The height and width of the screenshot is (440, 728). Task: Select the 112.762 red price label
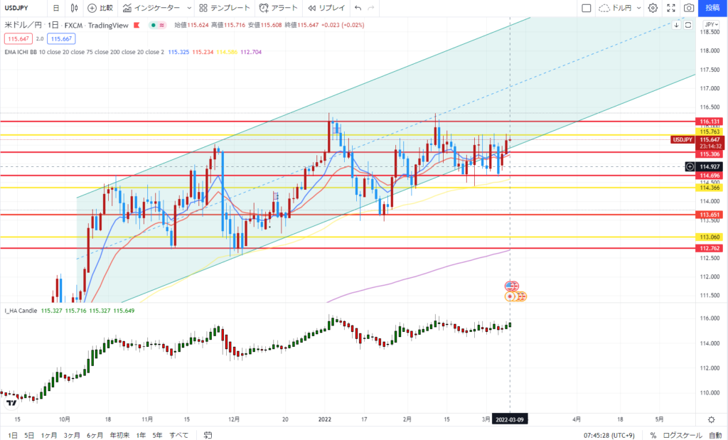(710, 248)
